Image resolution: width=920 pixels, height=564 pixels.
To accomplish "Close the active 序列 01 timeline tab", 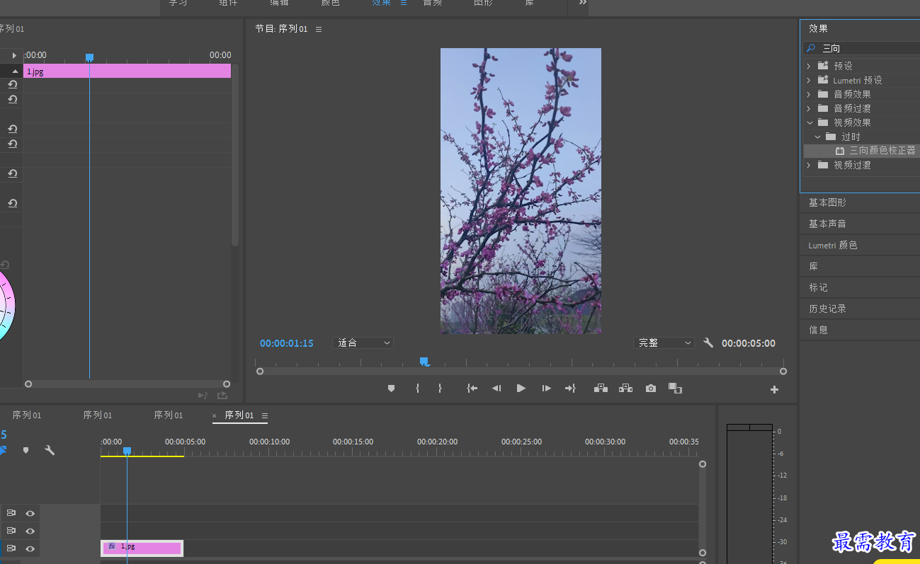I will pyautogui.click(x=215, y=415).
